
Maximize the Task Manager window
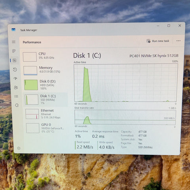click(169, 26)
